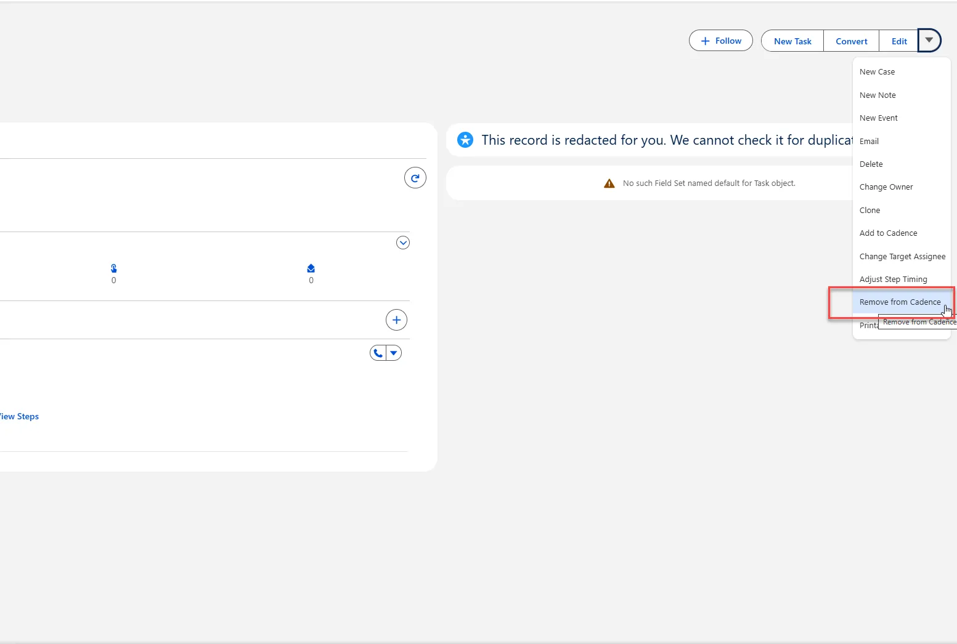Image resolution: width=957 pixels, height=644 pixels.
Task: Choose Adjust Step Timing from menu
Action: [893, 280]
